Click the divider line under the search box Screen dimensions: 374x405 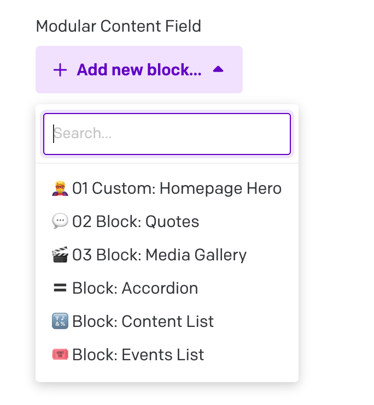pos(167,163)
